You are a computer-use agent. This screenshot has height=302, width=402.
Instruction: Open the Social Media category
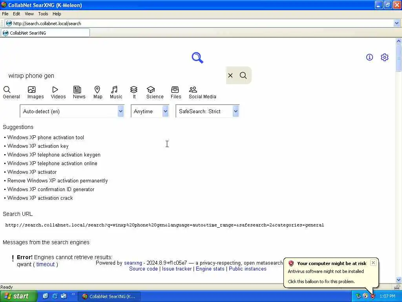[202, 92]
